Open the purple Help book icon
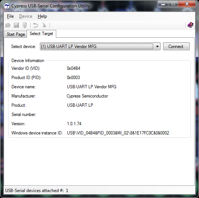The image size is (199, 198). (190, 25)
